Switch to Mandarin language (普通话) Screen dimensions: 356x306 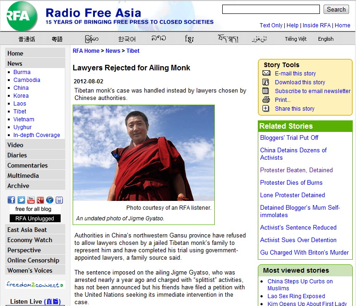coord(27,39)
